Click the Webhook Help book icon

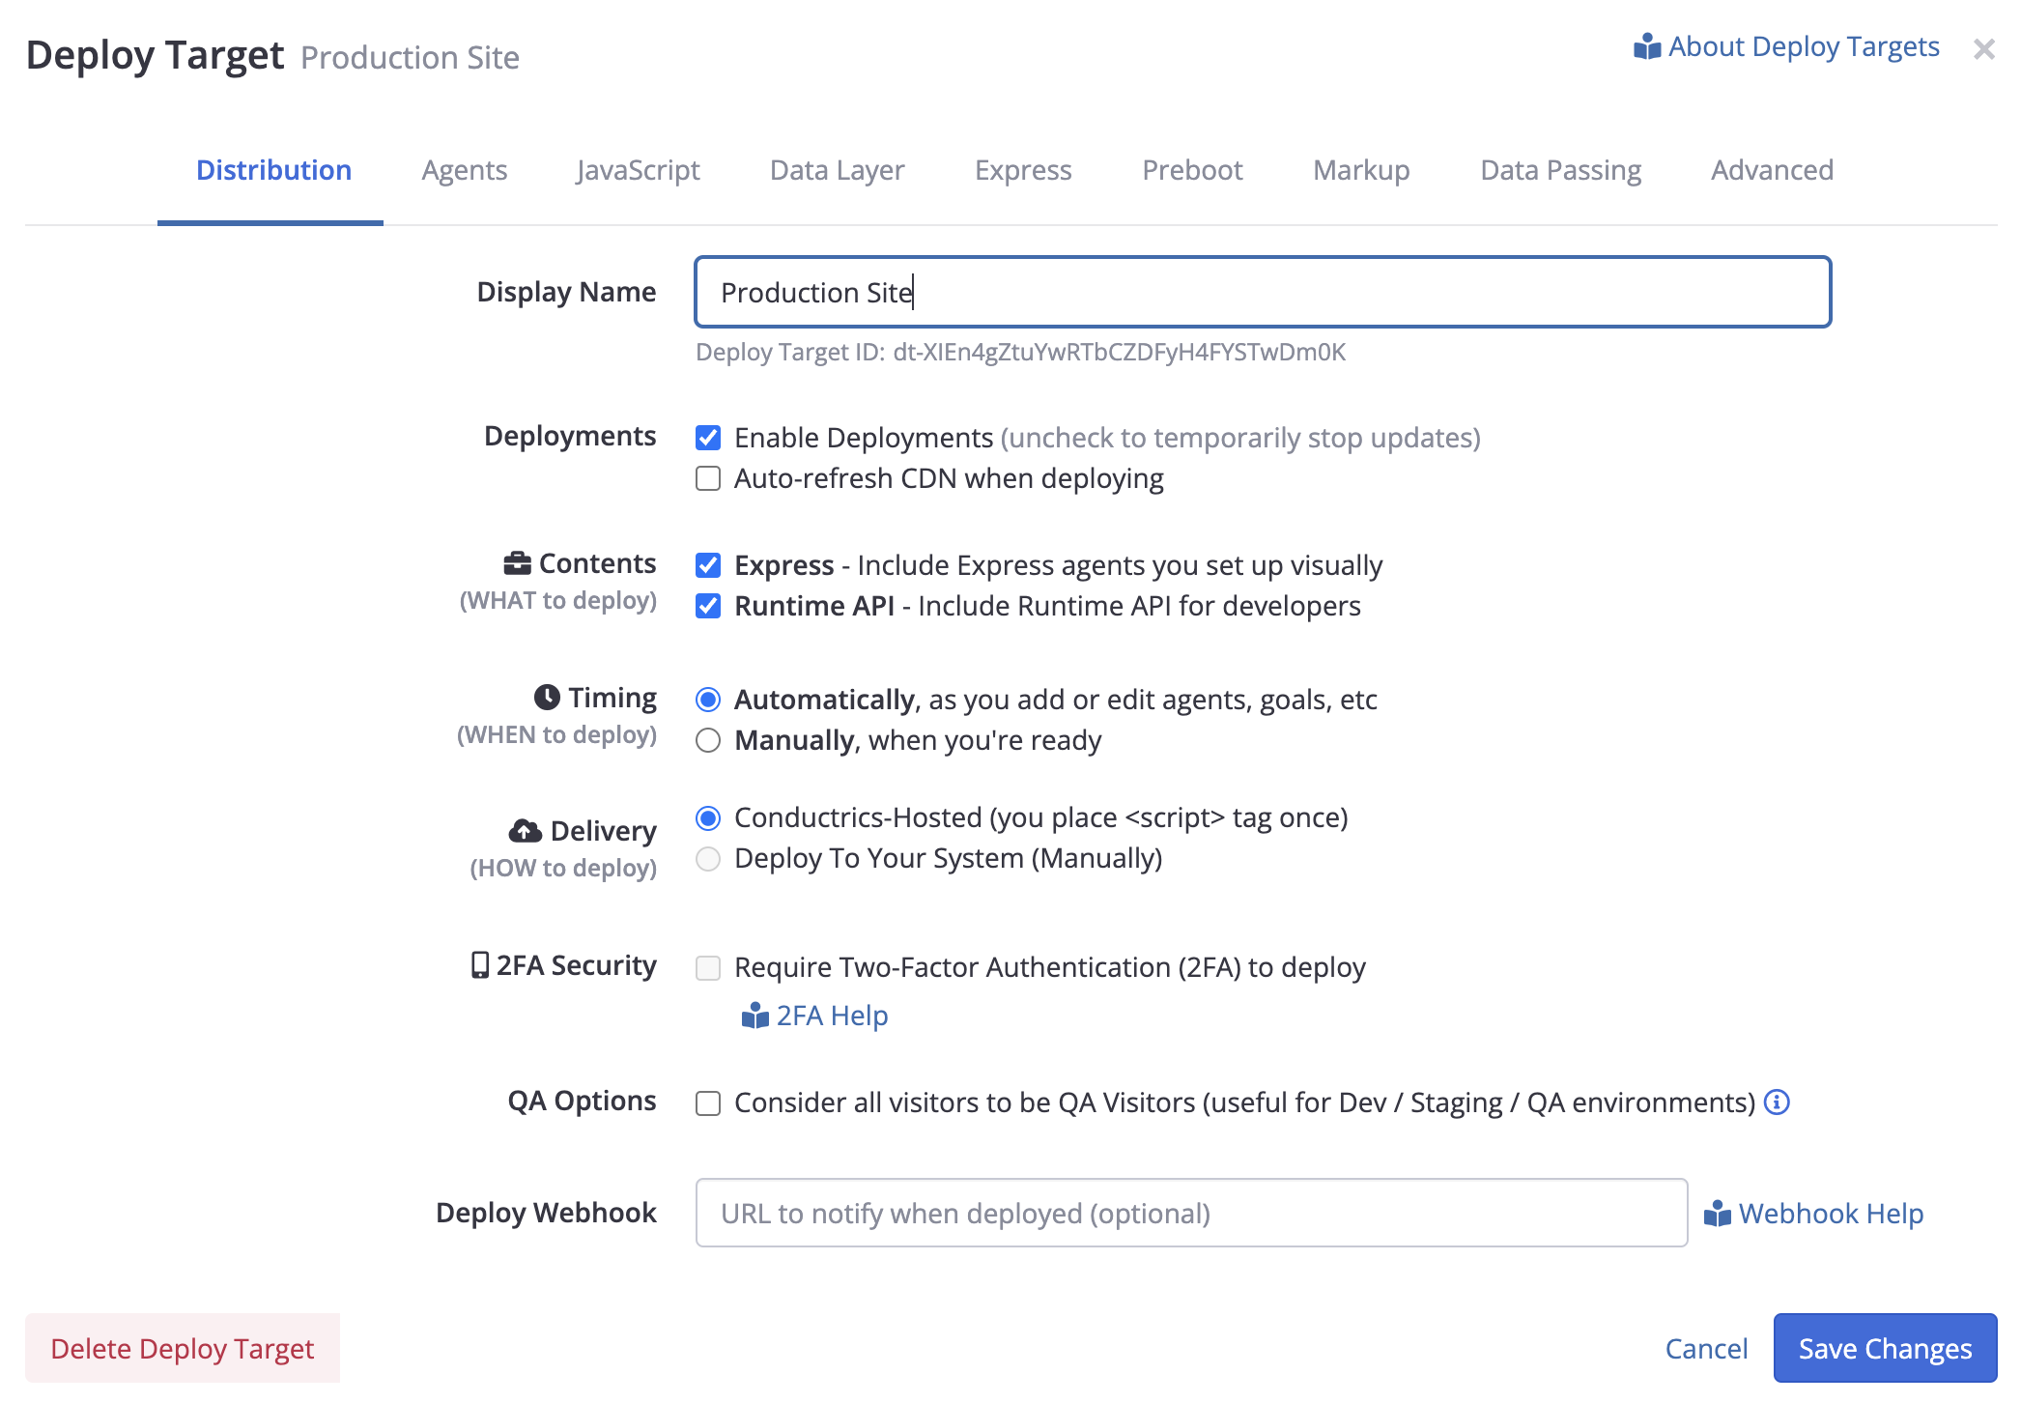pyautogui.click(x=1717, y=1214)
